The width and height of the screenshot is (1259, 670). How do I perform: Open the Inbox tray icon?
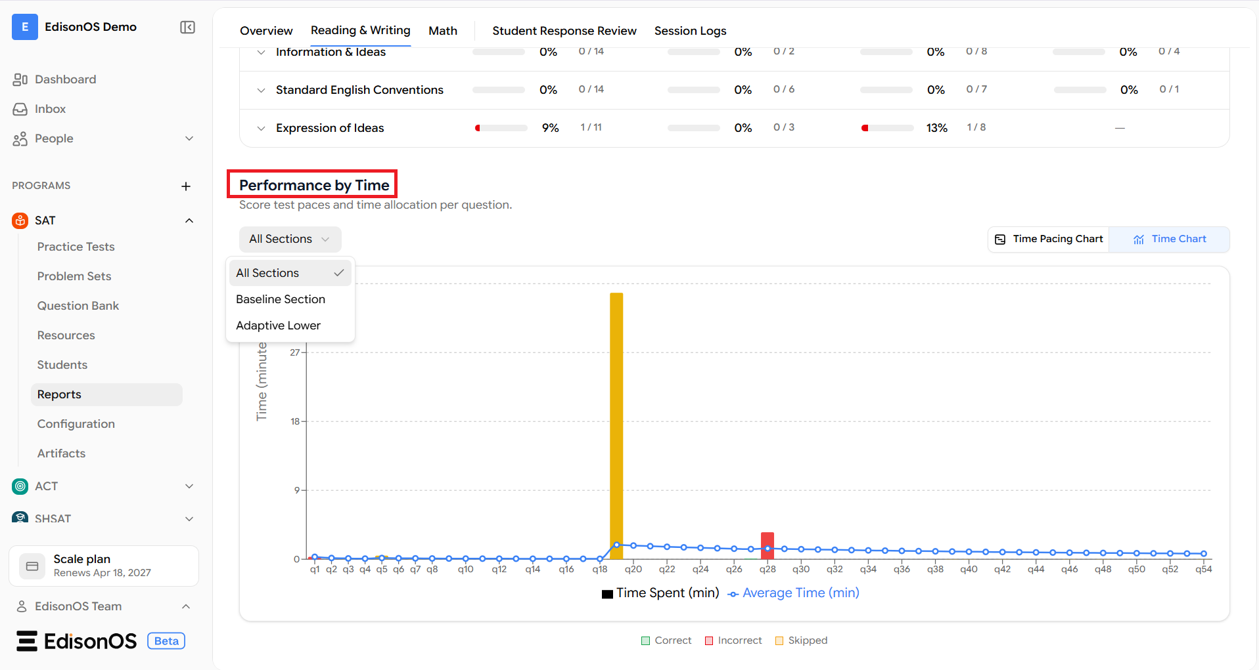point(20,109)
